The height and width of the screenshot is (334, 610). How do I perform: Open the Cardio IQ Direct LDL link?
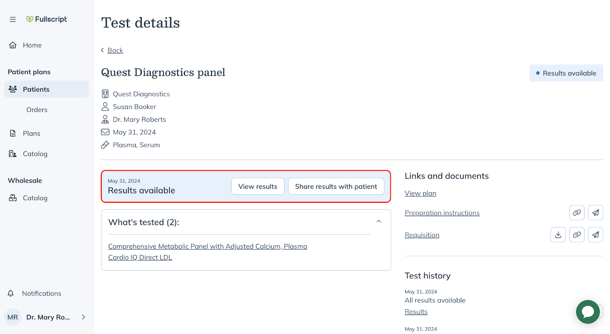140,257
